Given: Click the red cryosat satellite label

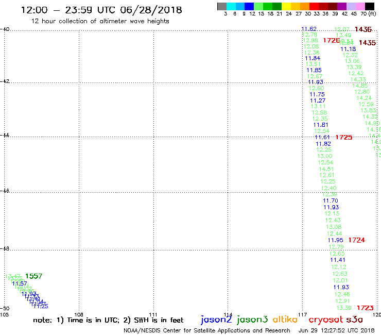Looking at the screenshot, I should pos(326,320).
